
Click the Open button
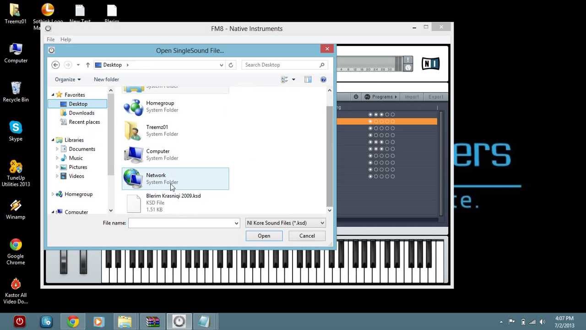(x=264, y=236)
